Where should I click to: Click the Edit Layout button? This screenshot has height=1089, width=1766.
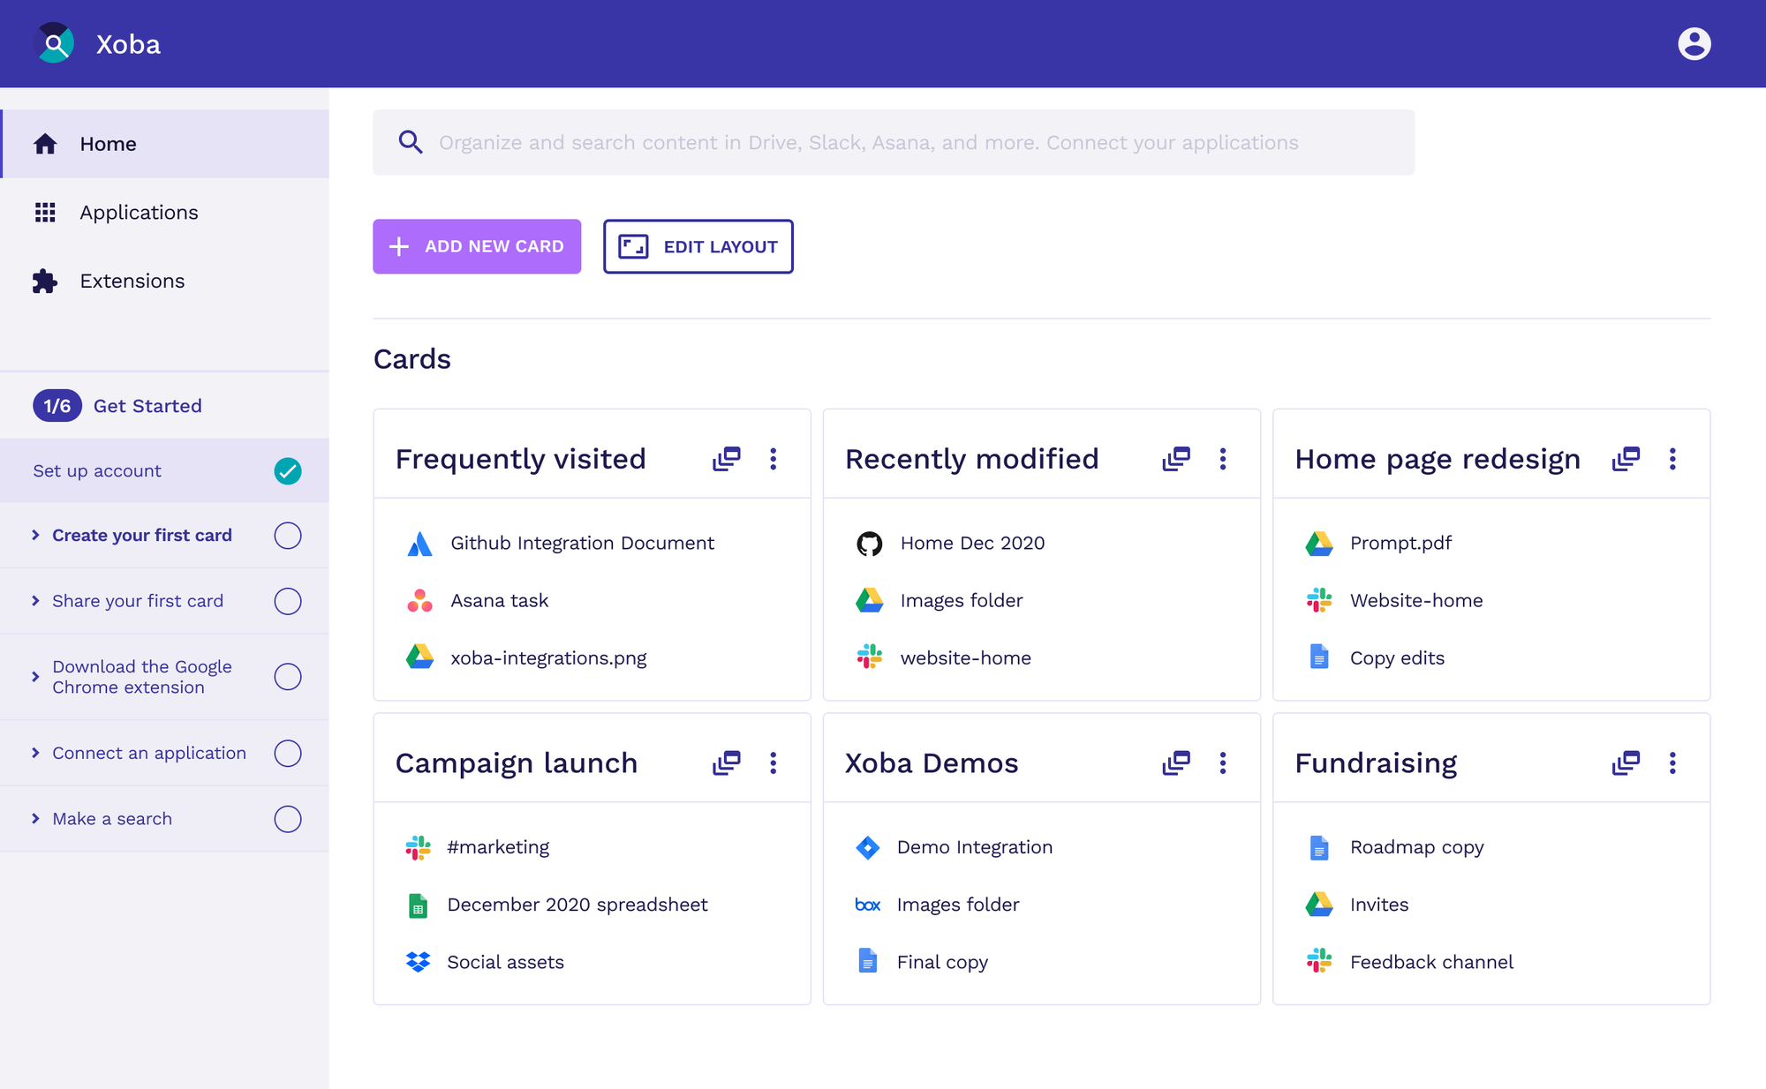coord(698,246)
